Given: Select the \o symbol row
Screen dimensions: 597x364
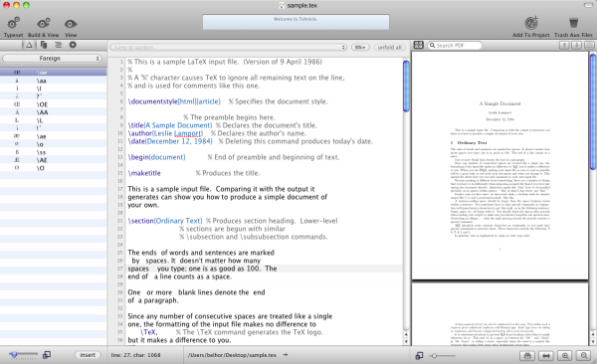Looking at the screenshot, I should [54, 144].
